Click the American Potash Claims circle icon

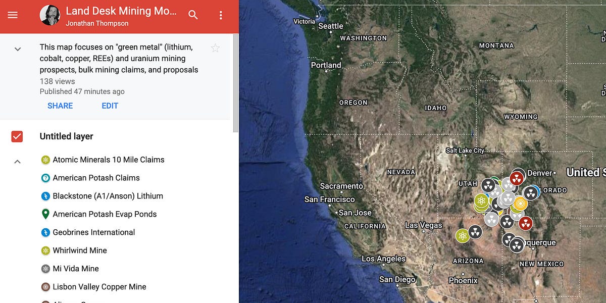click(x=44, y=178)
